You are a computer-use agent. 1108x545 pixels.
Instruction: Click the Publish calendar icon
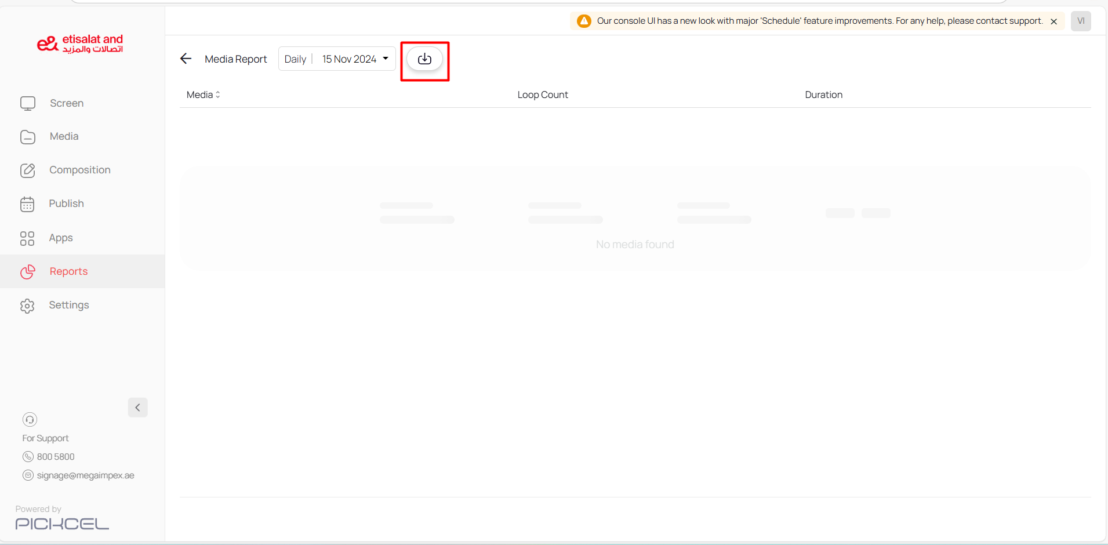27,204
